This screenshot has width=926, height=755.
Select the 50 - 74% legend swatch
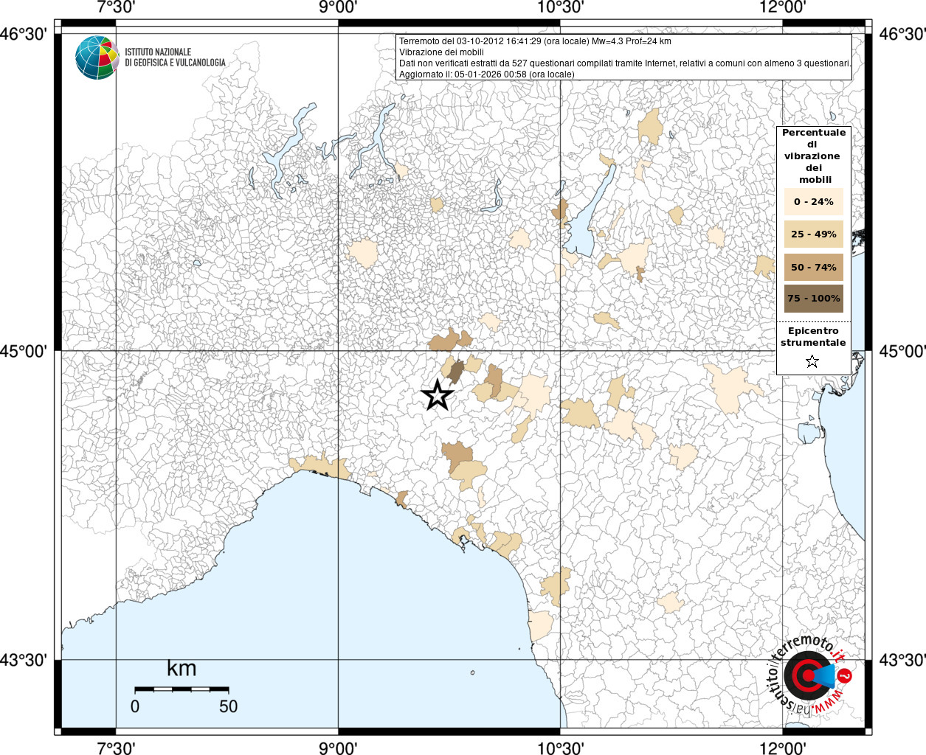[x=814, y=267]
